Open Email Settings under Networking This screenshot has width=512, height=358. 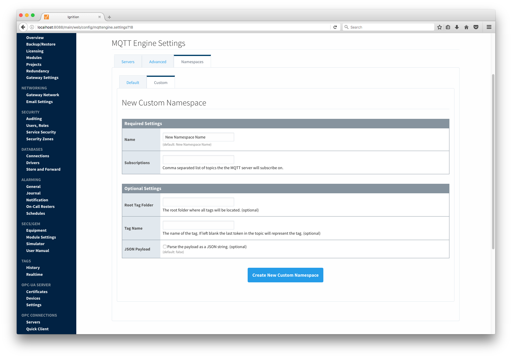pyautogui.click(x=39, y=102)
